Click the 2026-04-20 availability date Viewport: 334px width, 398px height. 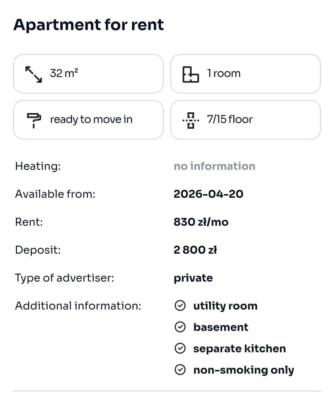tap(208, 194)
